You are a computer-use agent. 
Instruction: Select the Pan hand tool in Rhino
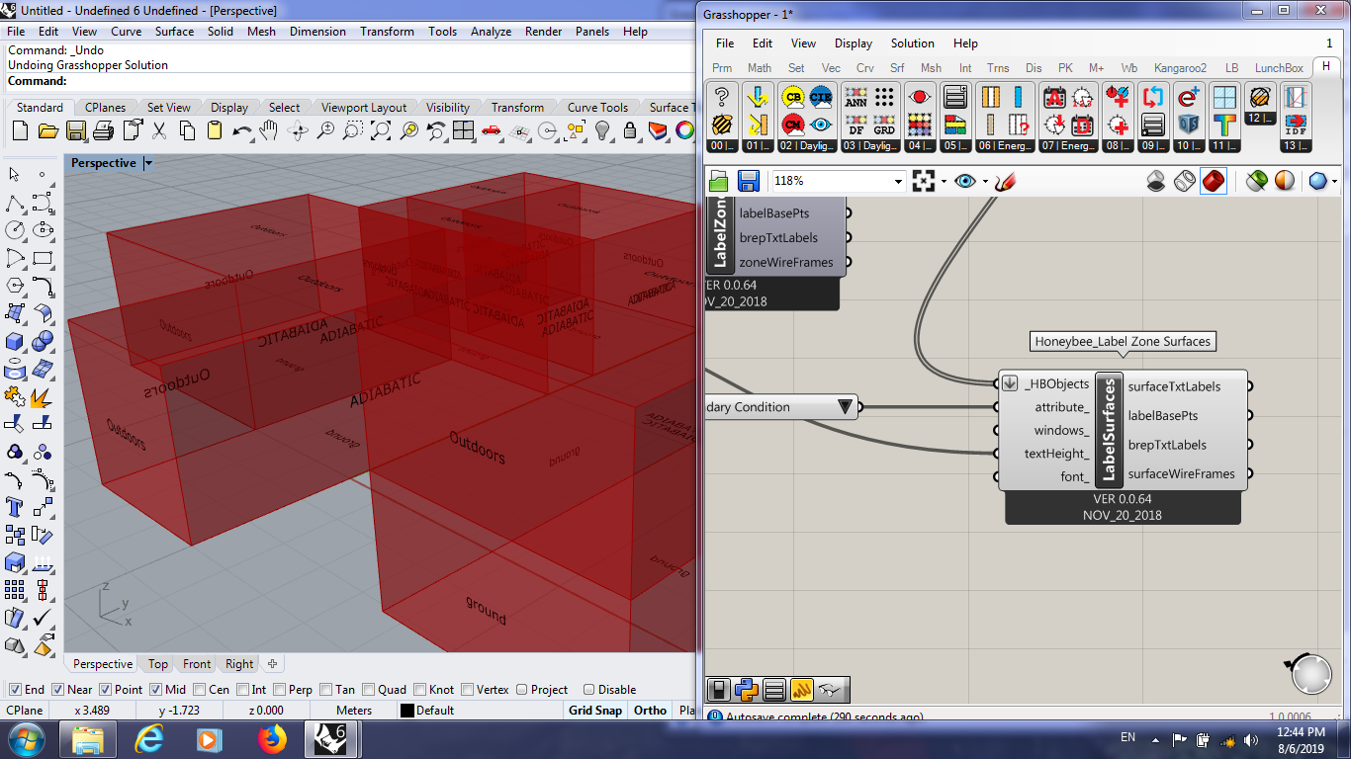[269, 131]
